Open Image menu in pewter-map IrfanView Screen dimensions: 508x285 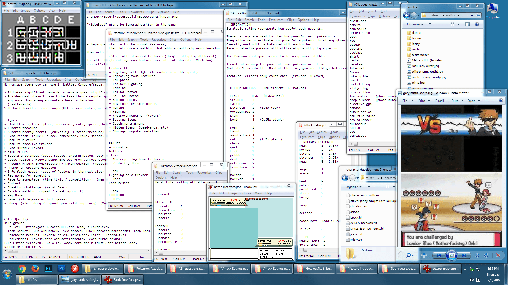(26, 11)
